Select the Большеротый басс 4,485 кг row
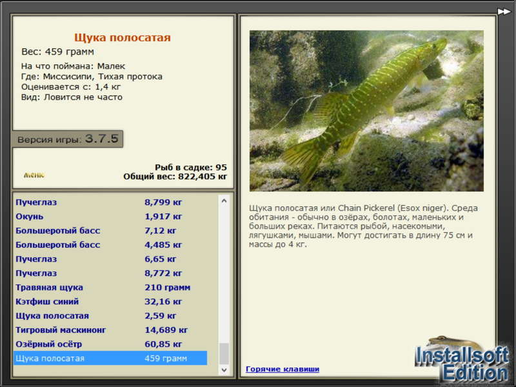The height and width of the screenshot is (387, 516). (110, 245)
